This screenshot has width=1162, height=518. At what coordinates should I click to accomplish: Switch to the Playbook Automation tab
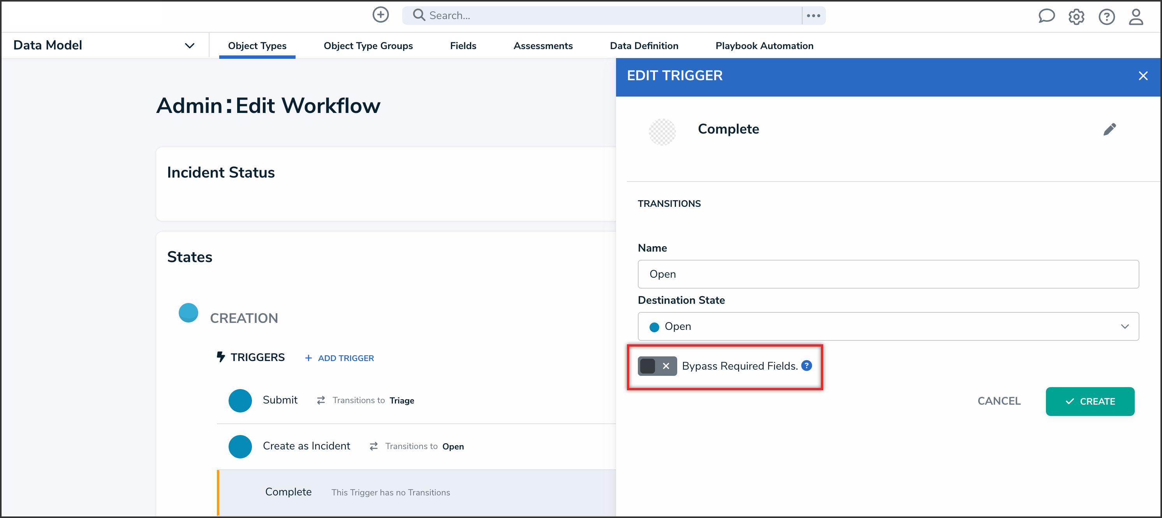point(764,46)
